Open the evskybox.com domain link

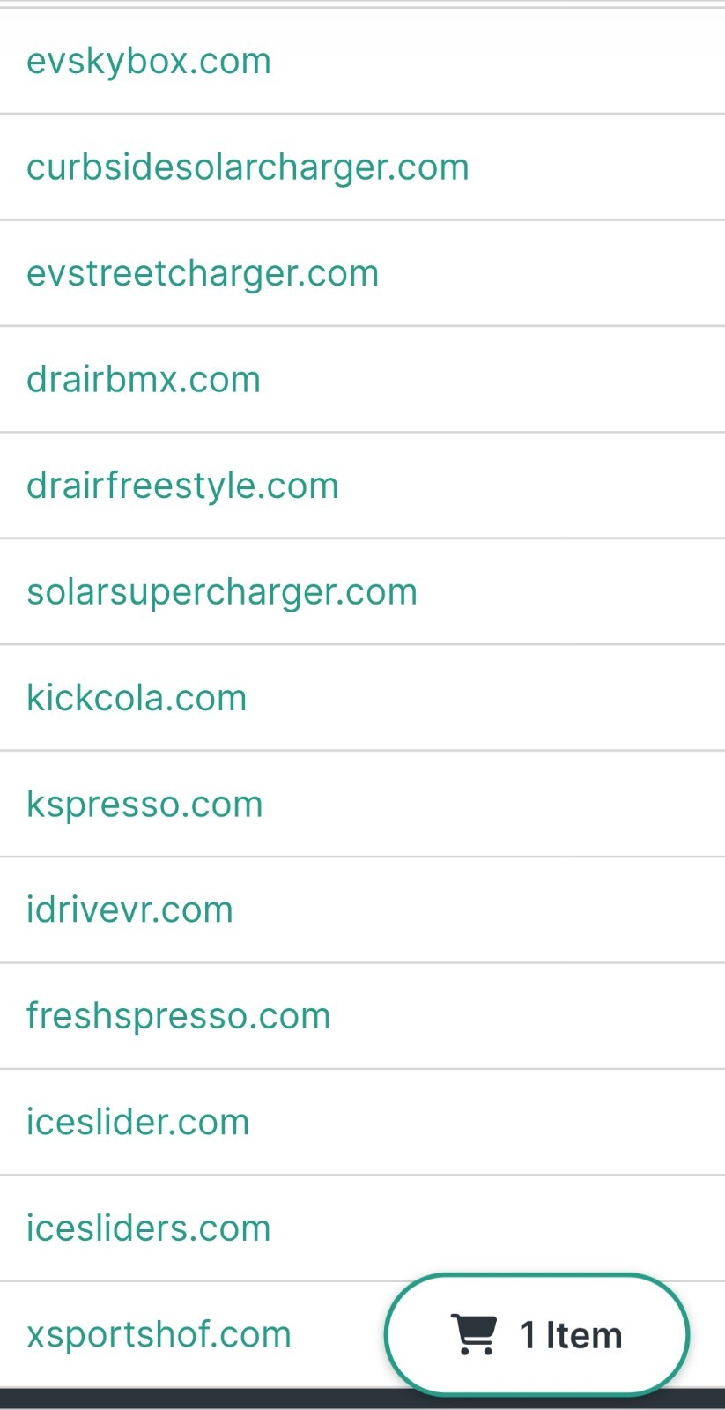pyautogui.click(x=149, y=61)
